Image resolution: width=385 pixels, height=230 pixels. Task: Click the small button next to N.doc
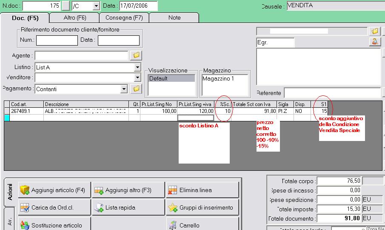coord(66,6)
